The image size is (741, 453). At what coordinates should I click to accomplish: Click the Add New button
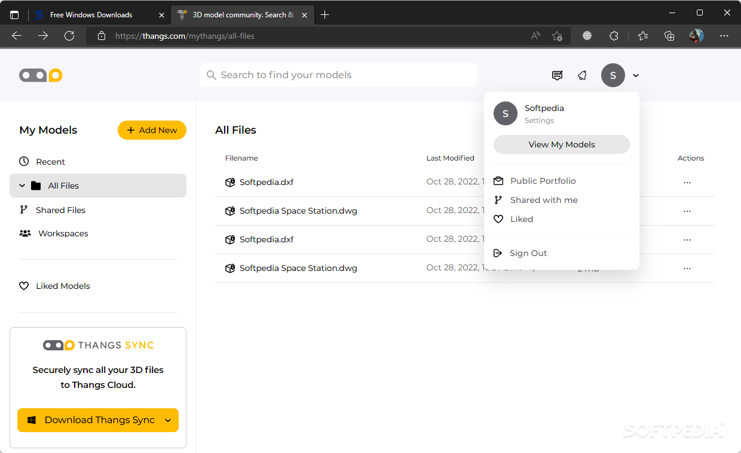tap(152, 130)
